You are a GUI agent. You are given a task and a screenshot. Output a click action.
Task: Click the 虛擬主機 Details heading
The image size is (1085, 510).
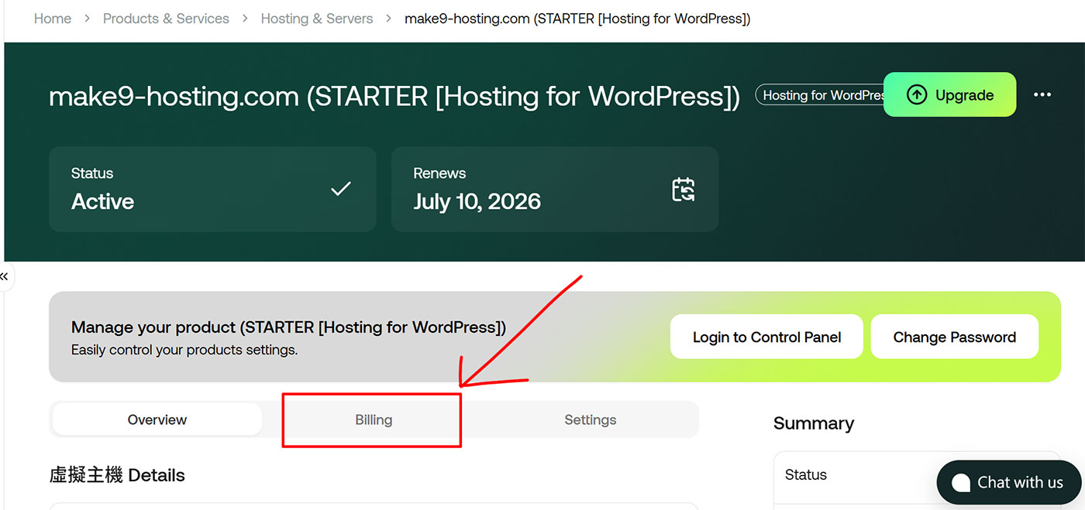(117, 475)
